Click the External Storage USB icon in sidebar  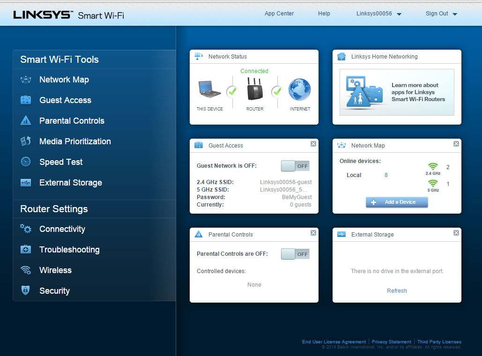pyautogui.click(x=26, y=183)
